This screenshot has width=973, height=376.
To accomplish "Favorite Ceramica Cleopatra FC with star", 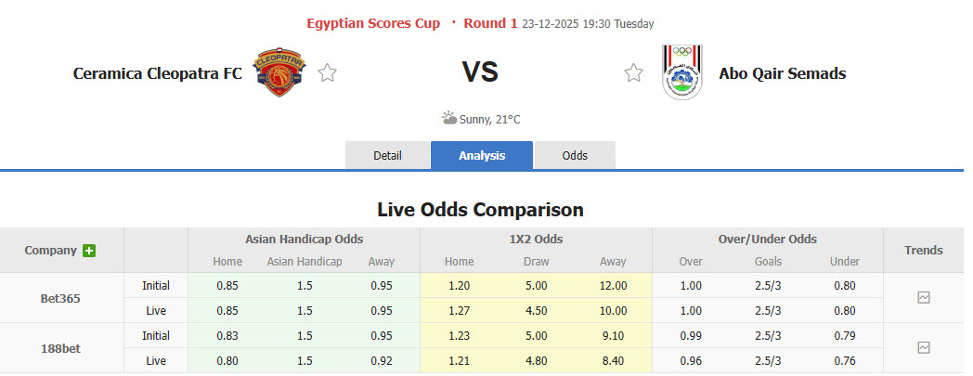I will pyautogui.click(x=327, y=72).
